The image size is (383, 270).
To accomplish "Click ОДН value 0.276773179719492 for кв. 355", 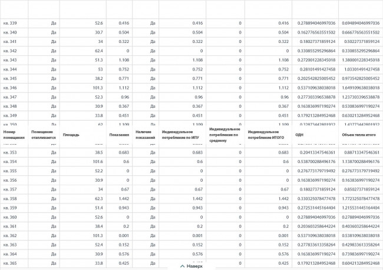I will tap(316, 171).
